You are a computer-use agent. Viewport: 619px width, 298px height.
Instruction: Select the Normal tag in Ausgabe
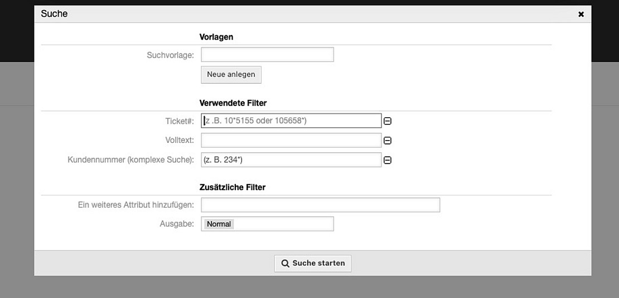pos(219,224)
